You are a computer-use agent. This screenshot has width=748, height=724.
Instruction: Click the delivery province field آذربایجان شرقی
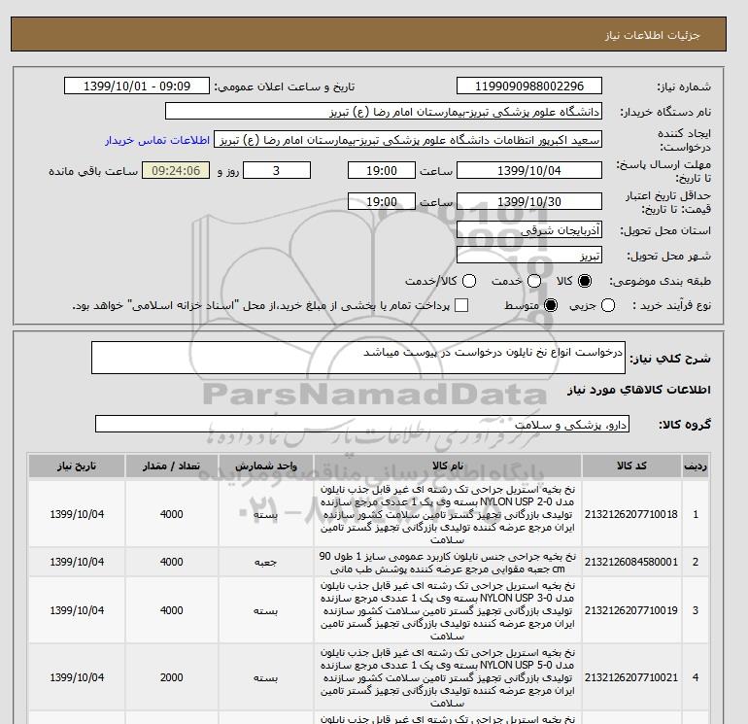click(x=529, y=230)
